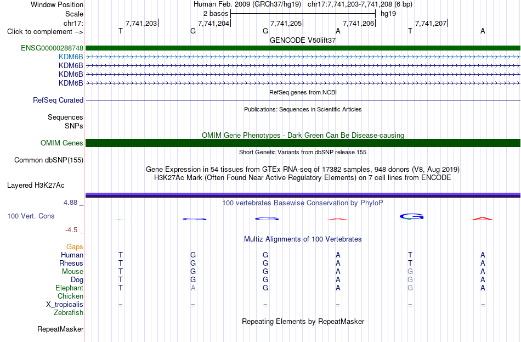Click the grey G in Mouse row
The width and height of the screenshot is (521, 342).
point(410,272)
